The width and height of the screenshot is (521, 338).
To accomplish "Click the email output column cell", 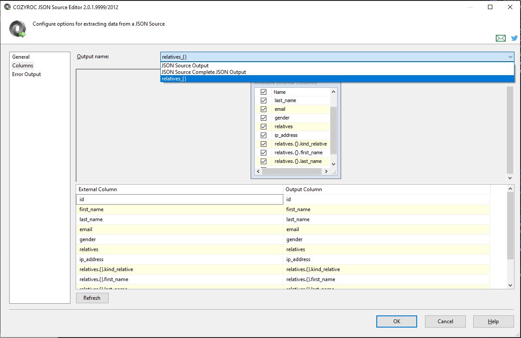I will [386, 229].
